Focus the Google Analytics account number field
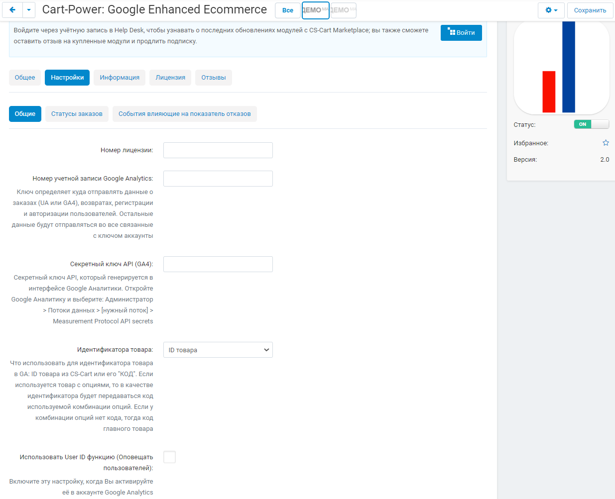 click(218, 179)
